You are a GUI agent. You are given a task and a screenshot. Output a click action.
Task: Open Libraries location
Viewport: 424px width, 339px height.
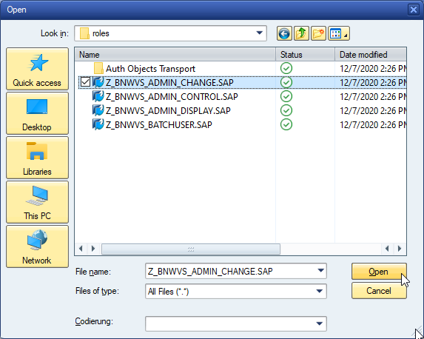point(37,158)
